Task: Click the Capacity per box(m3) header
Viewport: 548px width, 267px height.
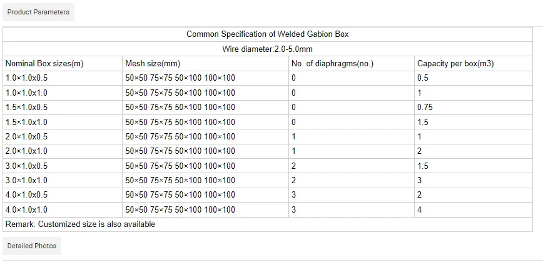Action: click(455, 64)
